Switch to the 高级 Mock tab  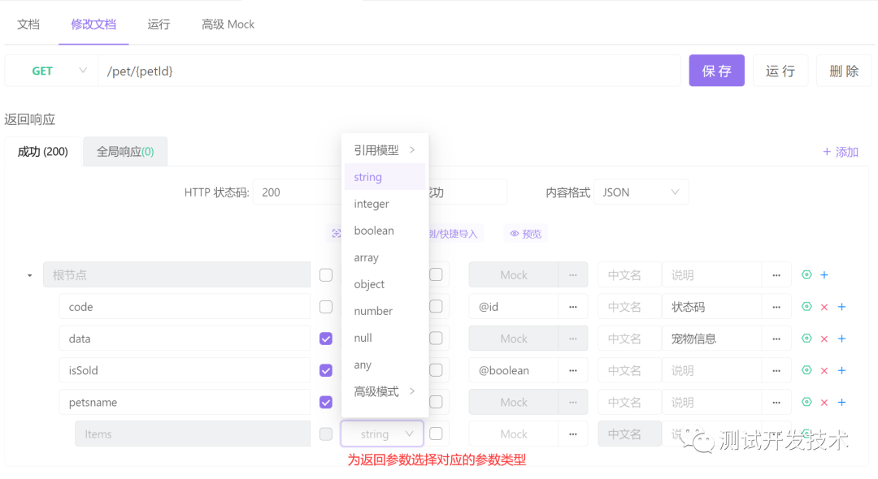tap(228, 24)
